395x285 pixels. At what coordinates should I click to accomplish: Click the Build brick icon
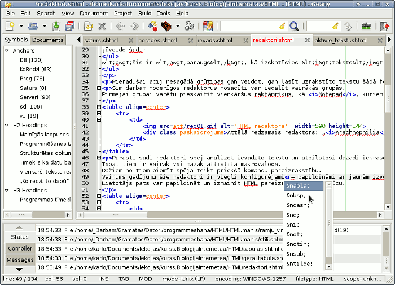(x=166, y=26)
